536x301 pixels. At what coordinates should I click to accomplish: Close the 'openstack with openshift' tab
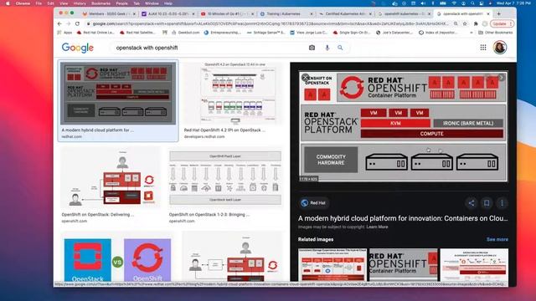(x=488, y=14)
